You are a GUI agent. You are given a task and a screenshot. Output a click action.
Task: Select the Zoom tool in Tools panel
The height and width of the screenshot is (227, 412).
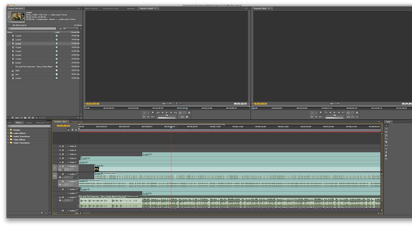[386, 159]
